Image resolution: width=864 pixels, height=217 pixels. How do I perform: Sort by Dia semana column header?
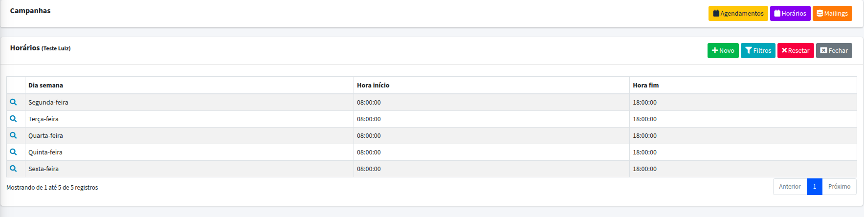(x=45, y=85)
